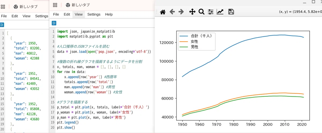The image size is (322, 133).
Task: Click grid icon in the middle Python window
Action: [x=55, y=5]
